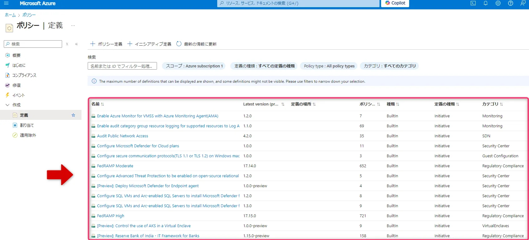The width and height of the screenshot is (529, 240).
Task: Open FedRAMP Moderate initiative
Action: click(115, 166)
